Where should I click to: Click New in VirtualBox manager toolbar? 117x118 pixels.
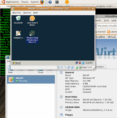(x=10, y=70)
